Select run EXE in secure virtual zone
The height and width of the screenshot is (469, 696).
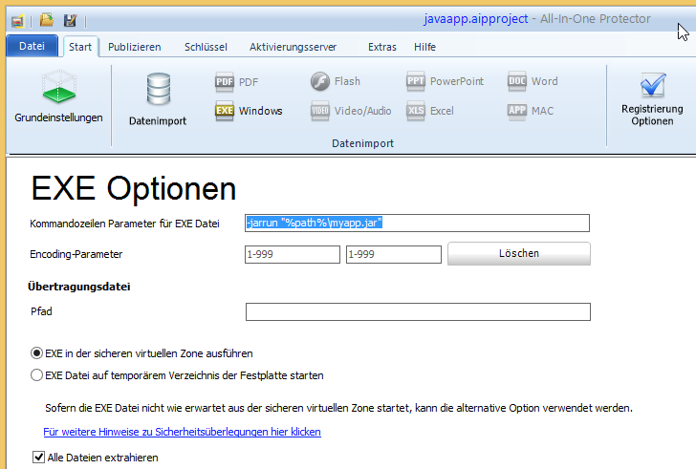(37, 353)
